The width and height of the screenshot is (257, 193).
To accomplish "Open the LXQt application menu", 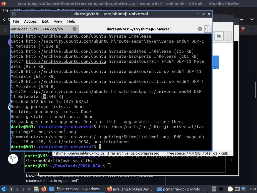I will (4, 189).
